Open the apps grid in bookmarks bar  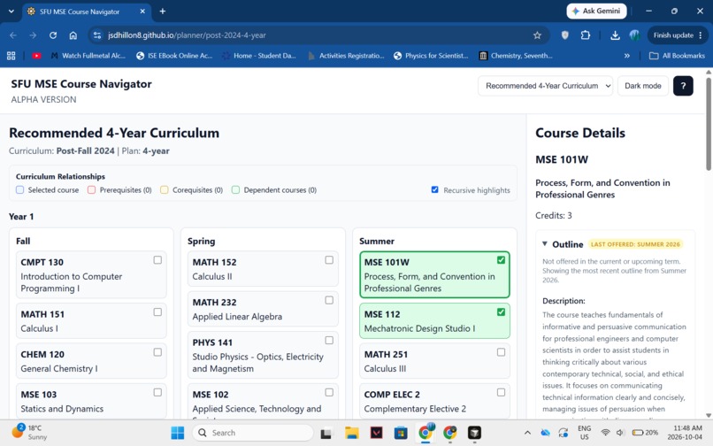tap(11, 56)
